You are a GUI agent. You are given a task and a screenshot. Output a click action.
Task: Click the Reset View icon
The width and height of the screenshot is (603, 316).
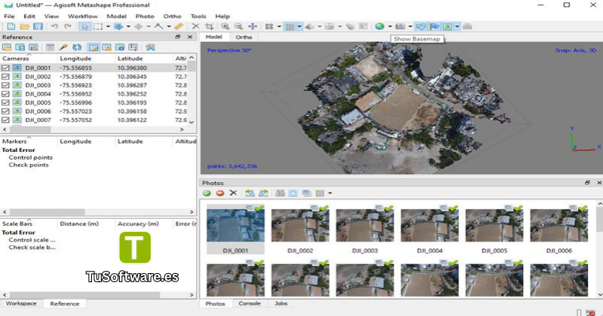(x=253, y=26)
